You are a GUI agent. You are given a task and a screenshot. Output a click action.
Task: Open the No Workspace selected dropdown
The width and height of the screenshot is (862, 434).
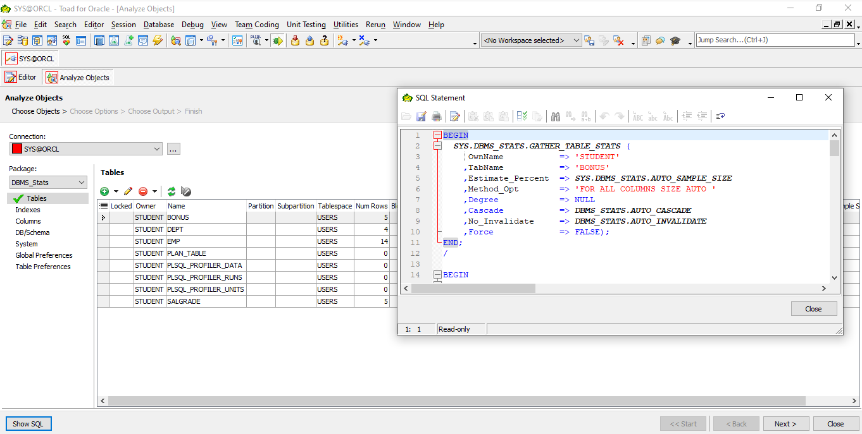577,40
